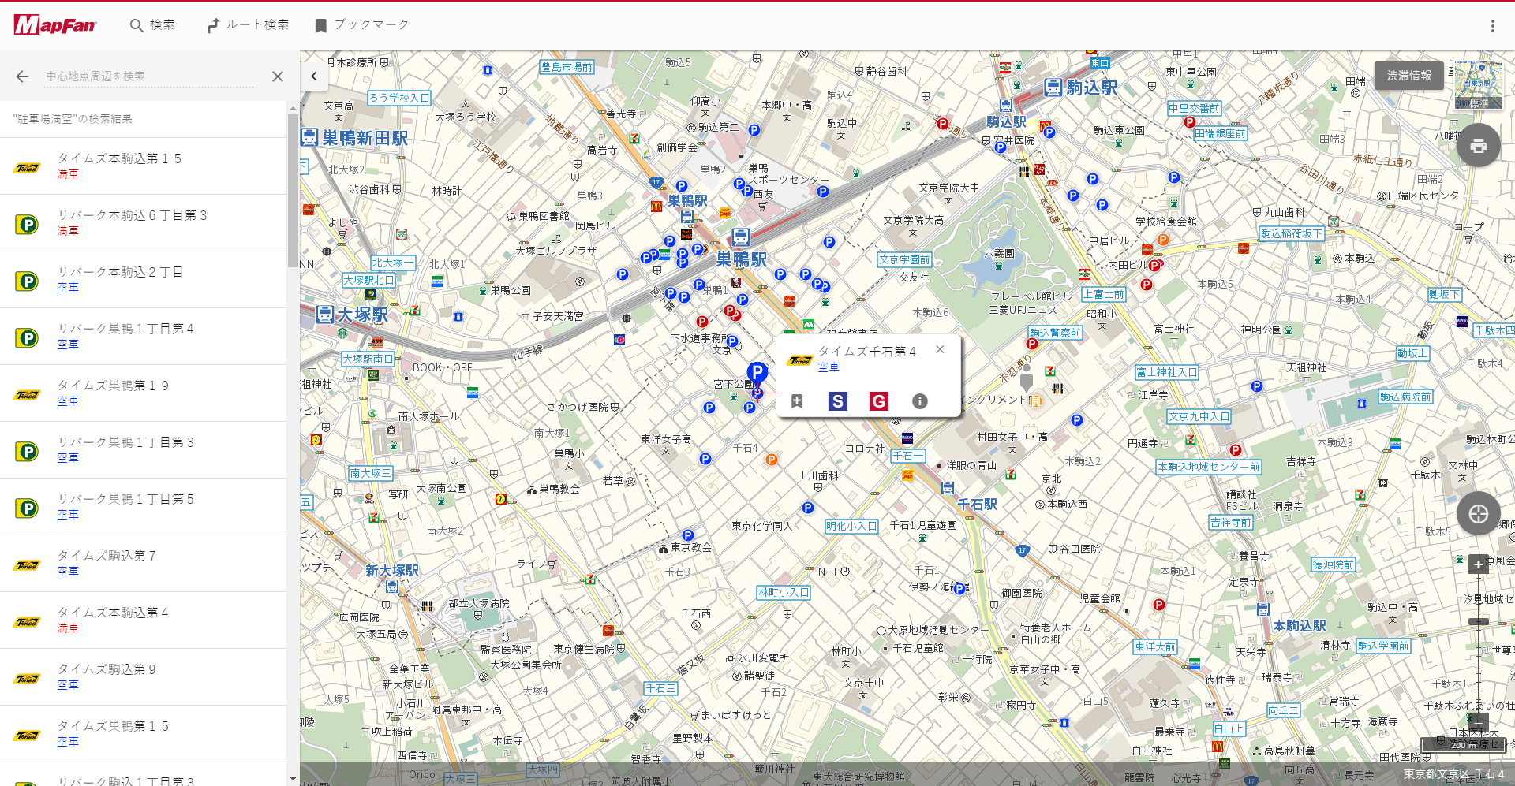Image resolution: width=1515 pixels, height=786 pixels.
Task: Select タイムズ本駒込第15 result
Action: [x=143, y=166]
